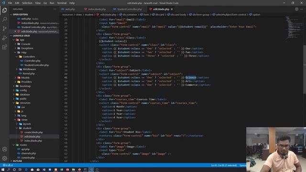Open Kernel.php in the file tree
This screenshot has height=172, width=306.
click(29, 74)
